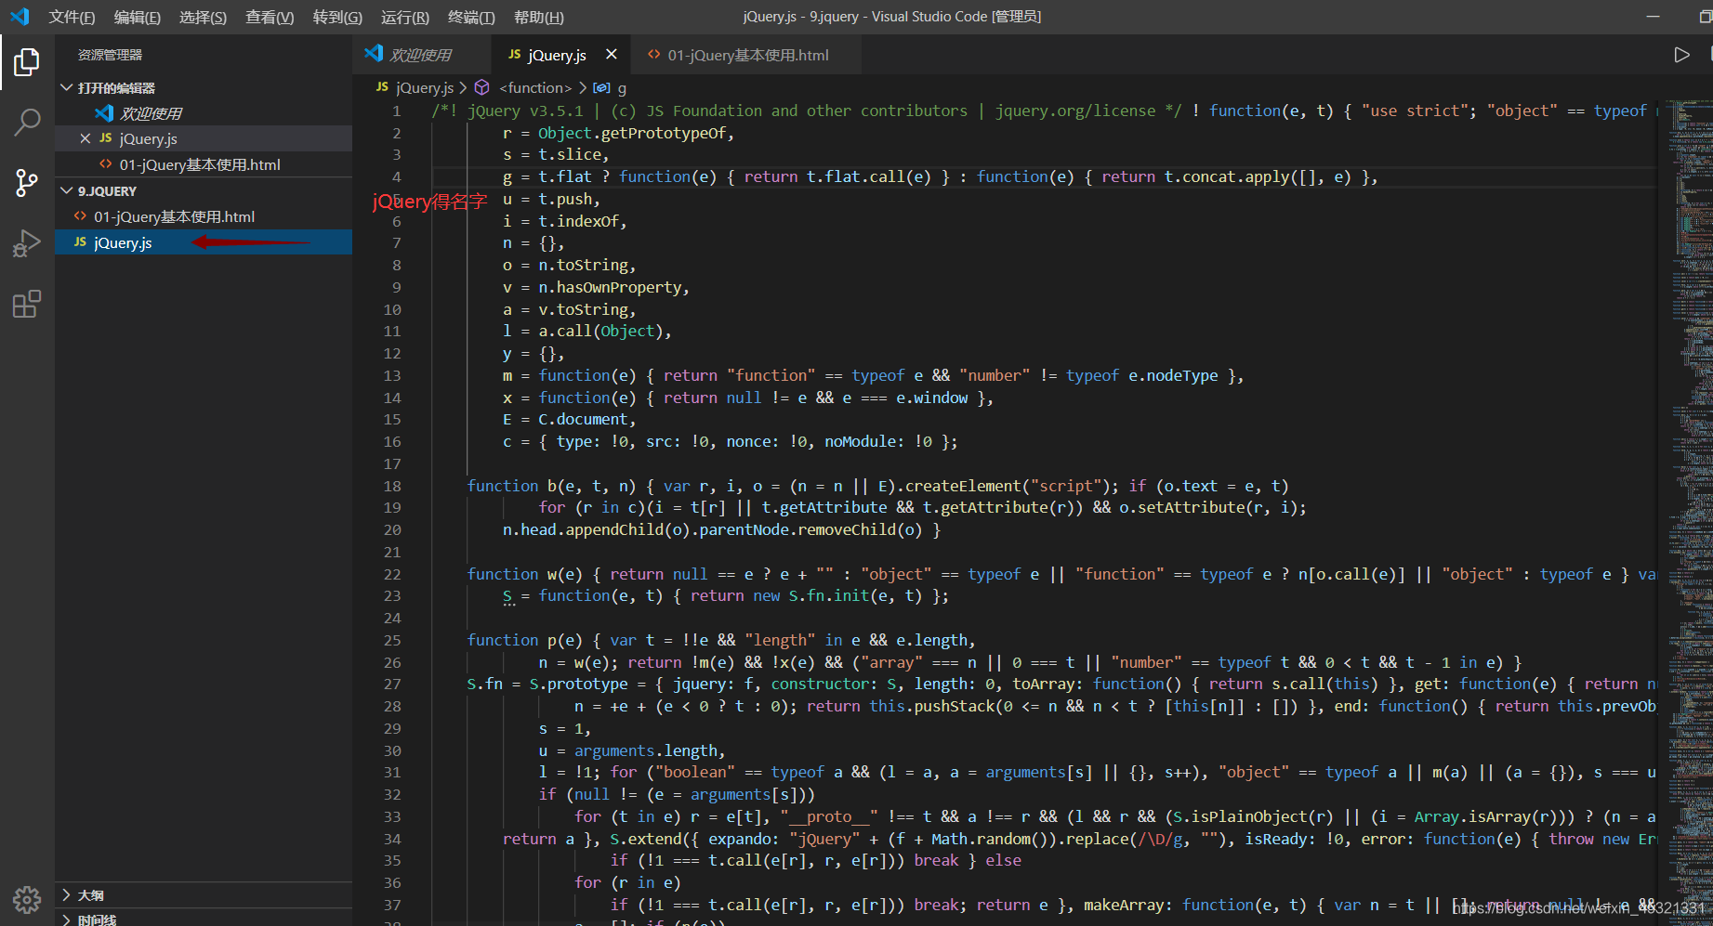Viewport: 1713px width, 926px height.
Task: Open the Manage gear settings menu
Action: click(x=27, y=899)
